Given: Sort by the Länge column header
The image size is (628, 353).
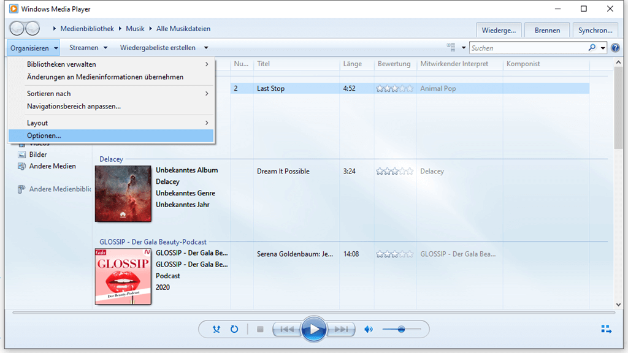Looking at the screenshot, I should coord(357,64).
